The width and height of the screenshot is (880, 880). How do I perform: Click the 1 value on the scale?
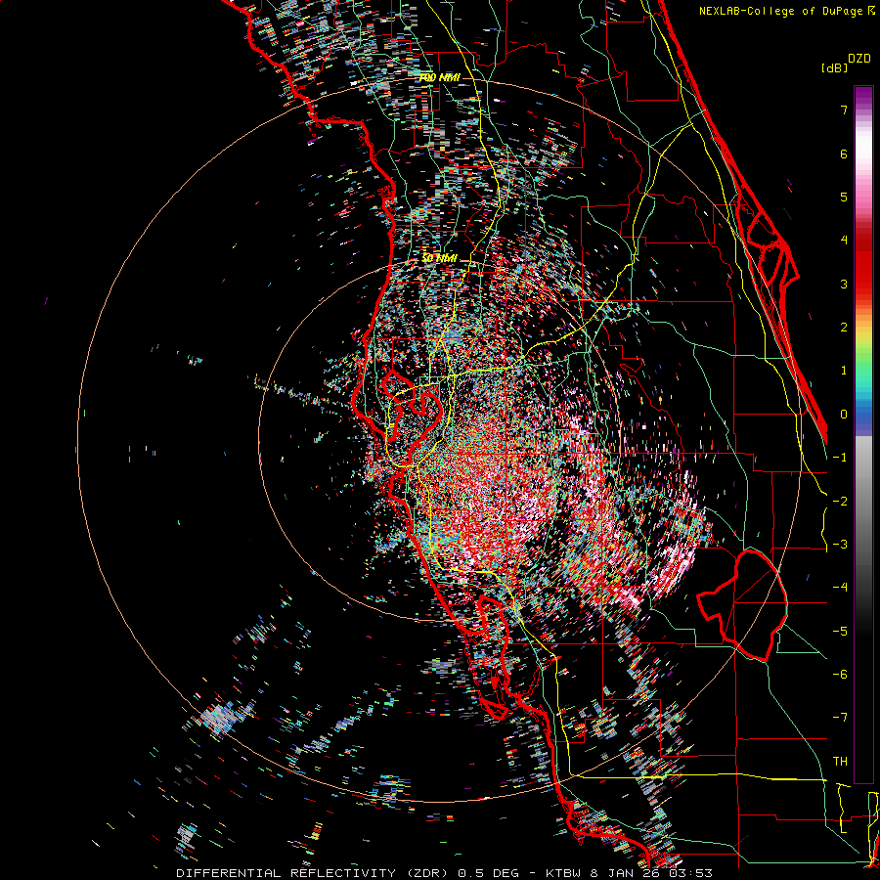point(843,371)
